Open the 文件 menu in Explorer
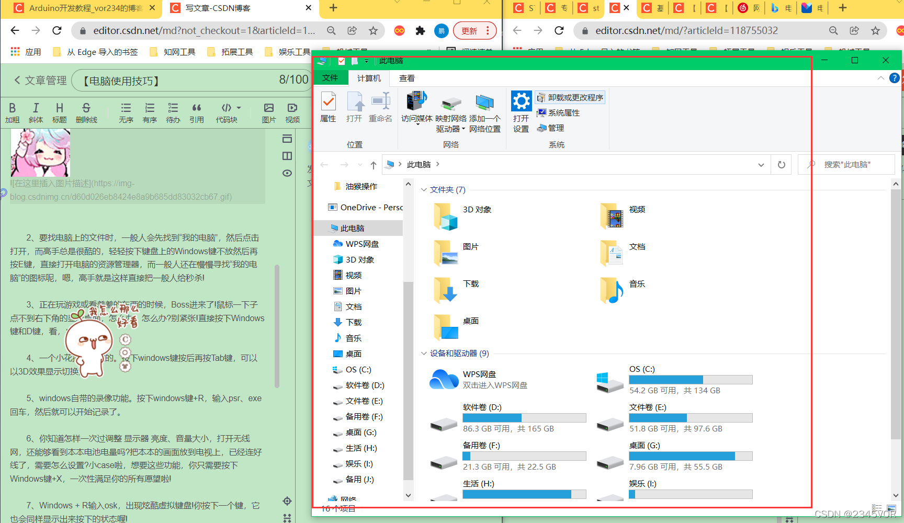Screen dimensions: 904x523 point(331,77)
